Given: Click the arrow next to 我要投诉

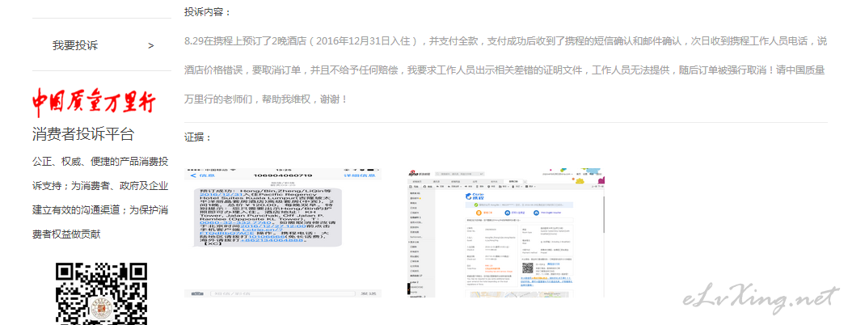Looking at the screenshot, I should 151,46.
